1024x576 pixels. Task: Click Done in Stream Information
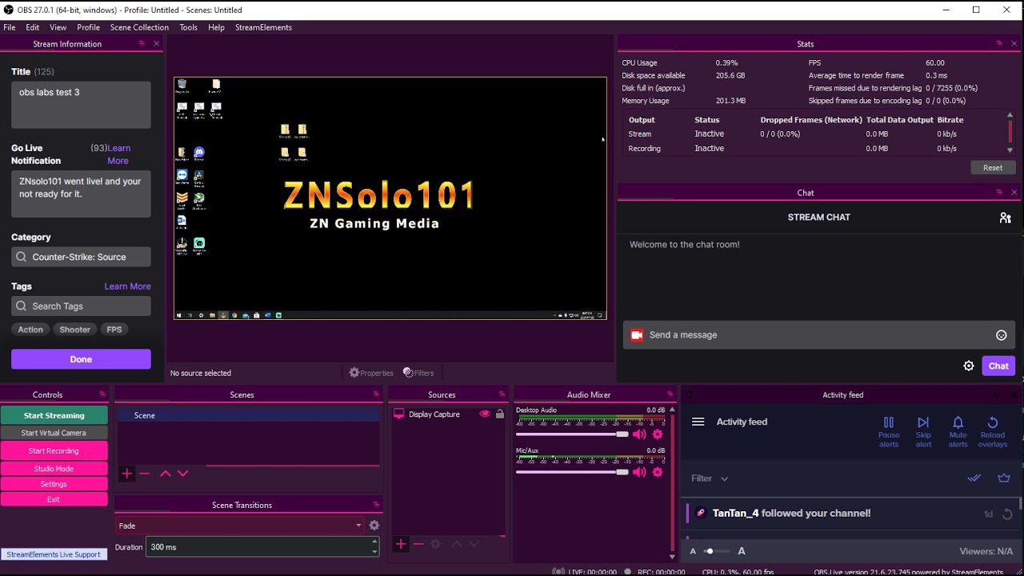(81, 359)
